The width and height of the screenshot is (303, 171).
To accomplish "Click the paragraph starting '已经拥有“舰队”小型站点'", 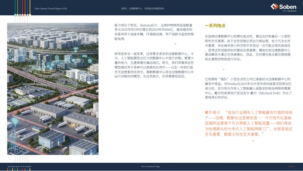I will (248, 88).
